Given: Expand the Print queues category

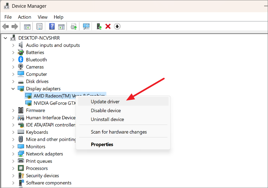Looking at the screenshot, I should [x=13, y=161].
